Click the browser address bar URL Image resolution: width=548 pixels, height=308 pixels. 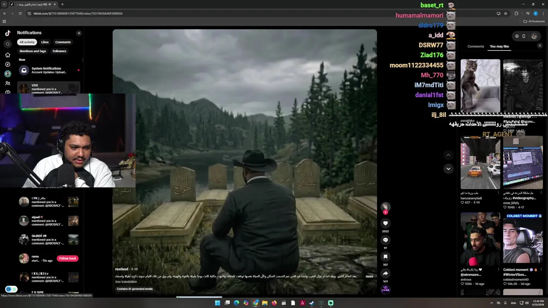click(x=78, y=13)
